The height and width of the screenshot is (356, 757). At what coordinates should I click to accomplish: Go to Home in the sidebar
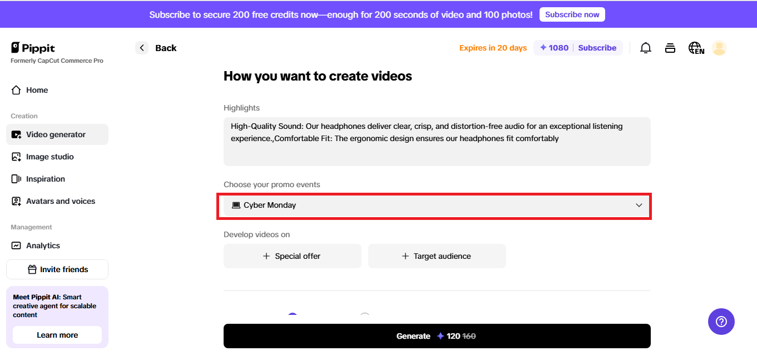pos(37,90)
